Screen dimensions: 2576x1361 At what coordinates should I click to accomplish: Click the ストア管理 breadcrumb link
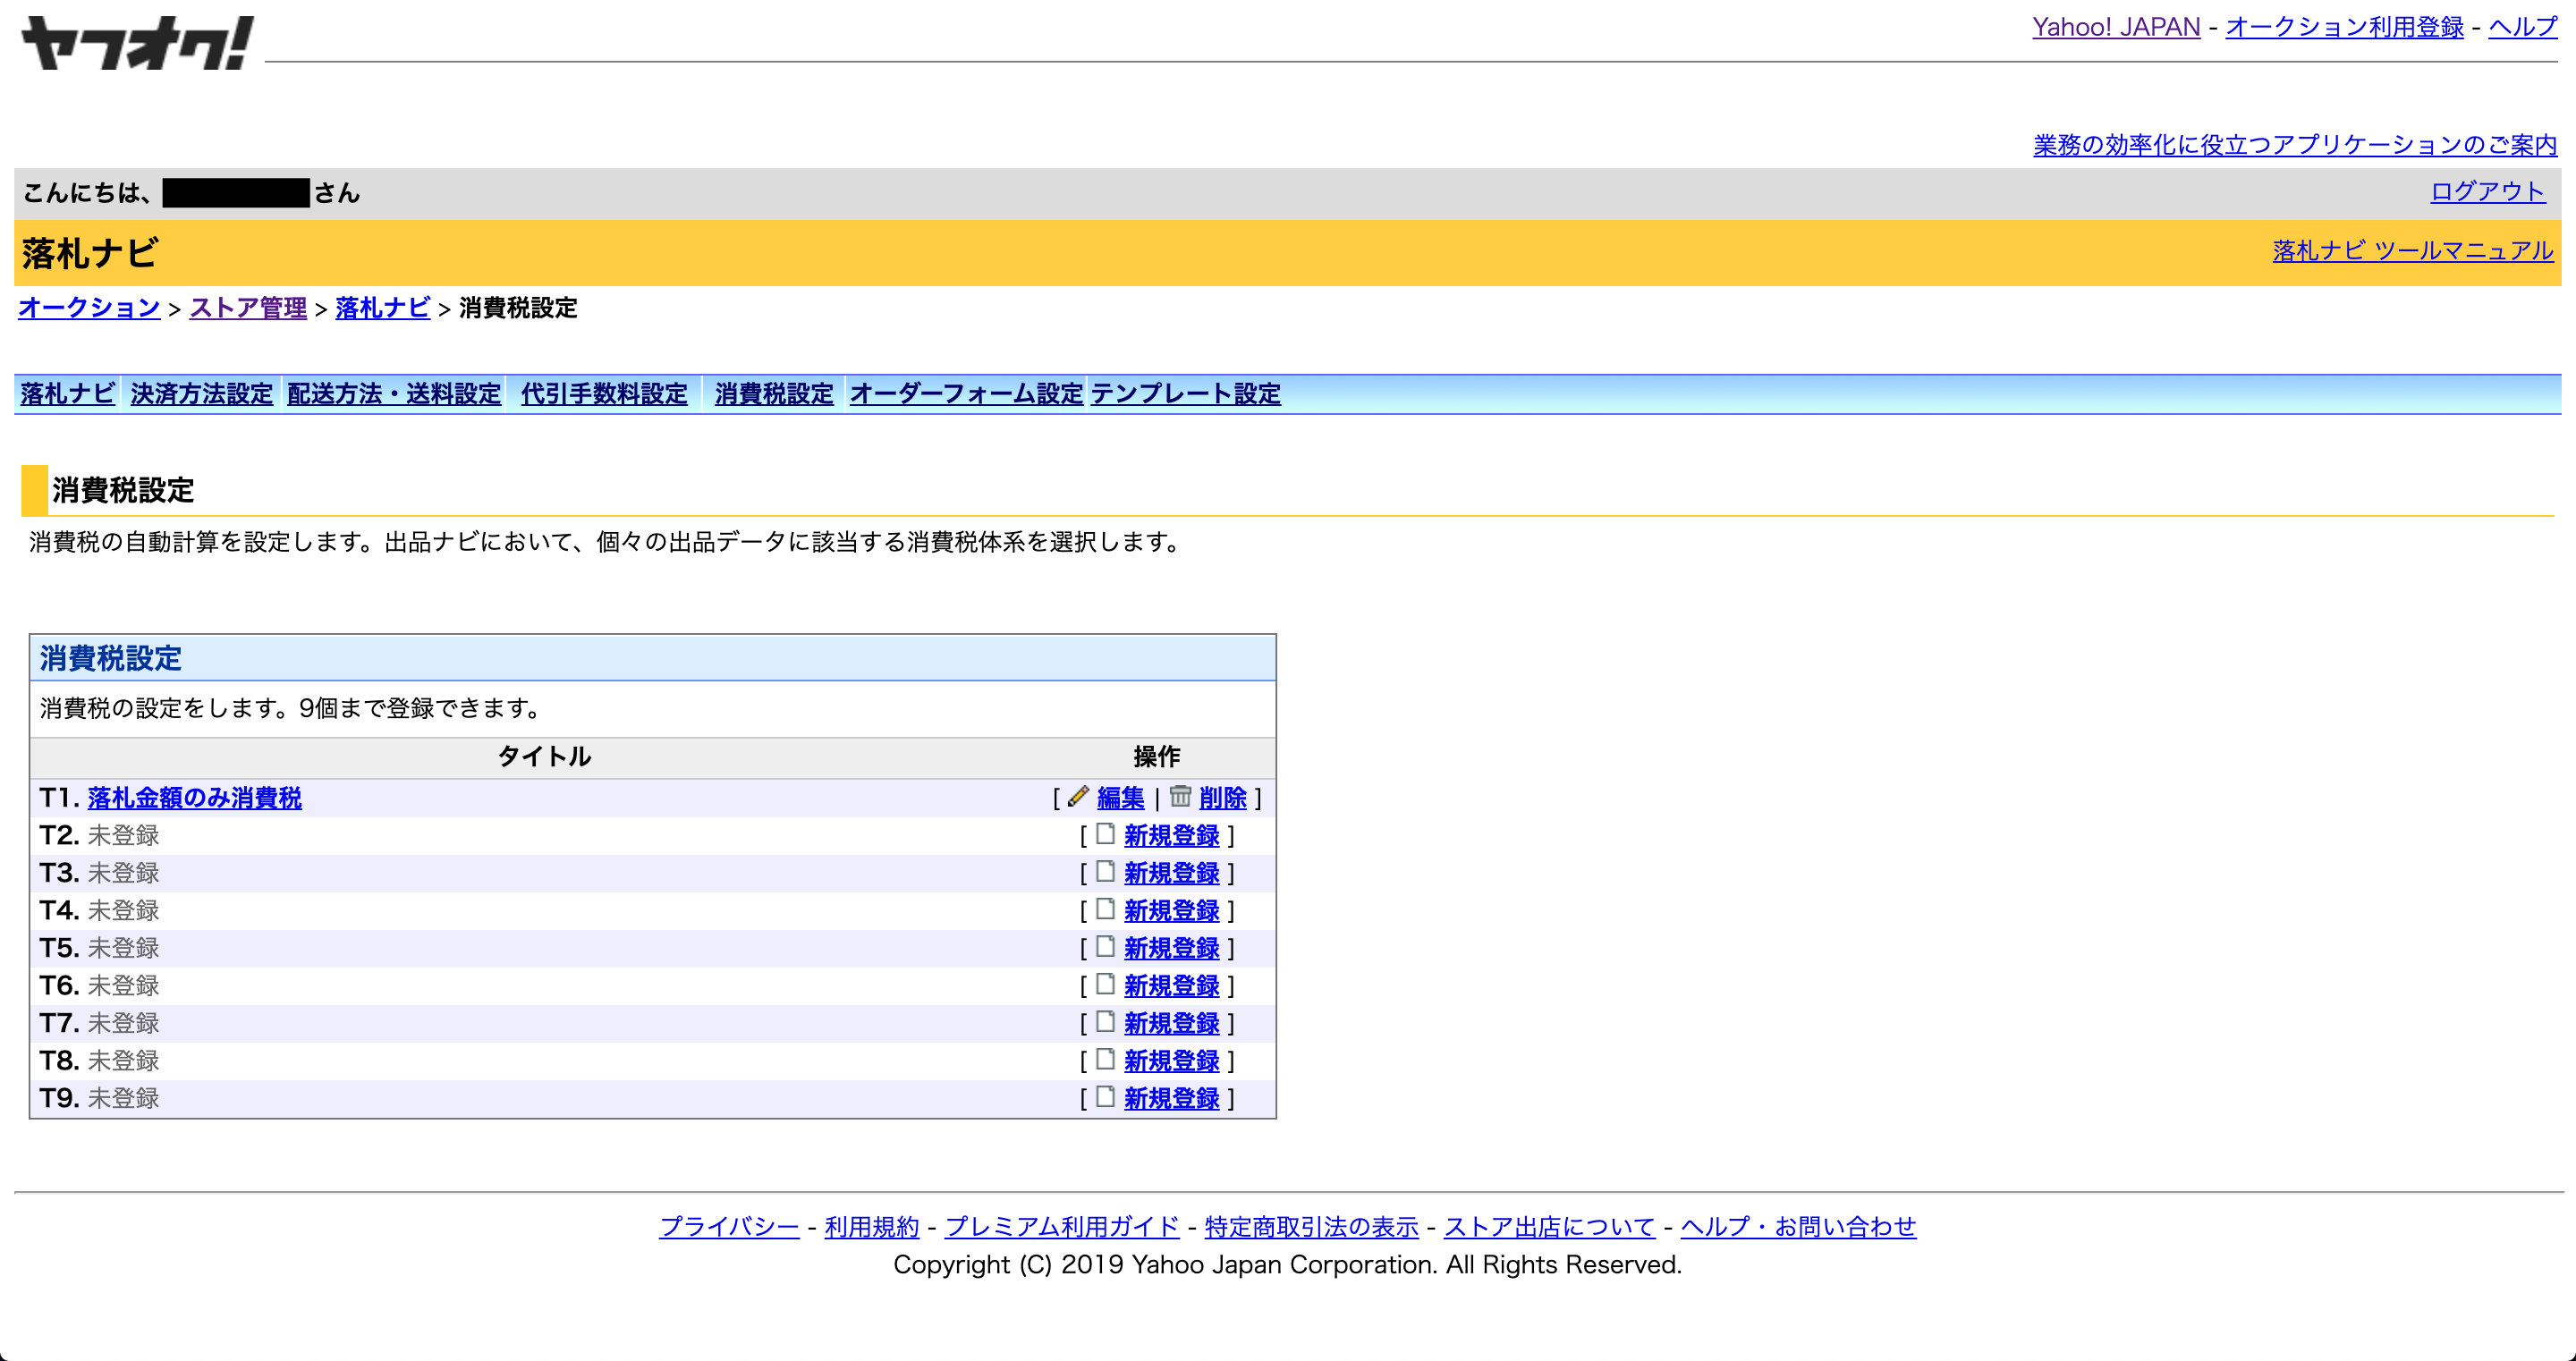pyautogui.click(x=248, y=308)
